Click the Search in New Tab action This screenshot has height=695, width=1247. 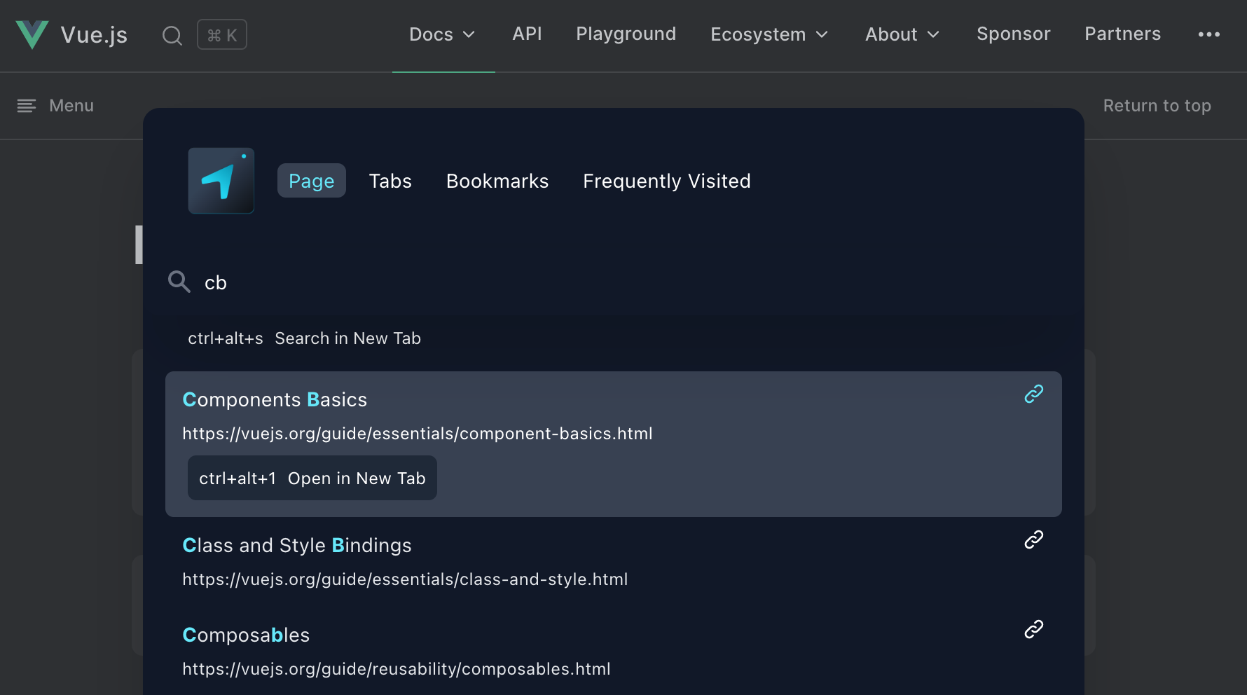304,338
